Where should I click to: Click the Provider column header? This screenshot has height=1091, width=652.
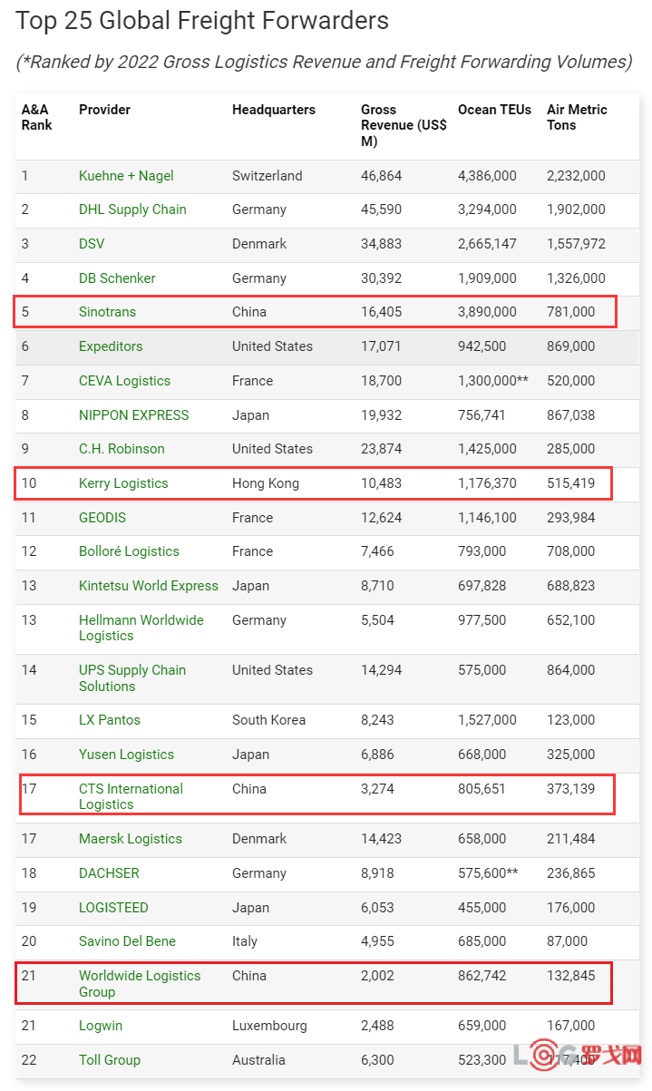(x=104, y=110)
